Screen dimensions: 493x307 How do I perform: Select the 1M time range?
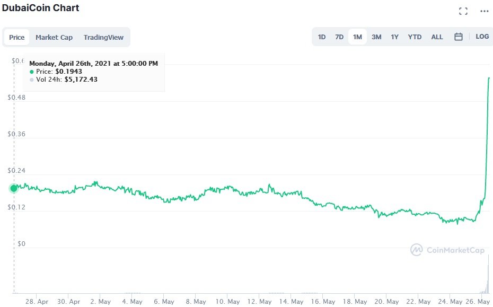click(357, 37)
